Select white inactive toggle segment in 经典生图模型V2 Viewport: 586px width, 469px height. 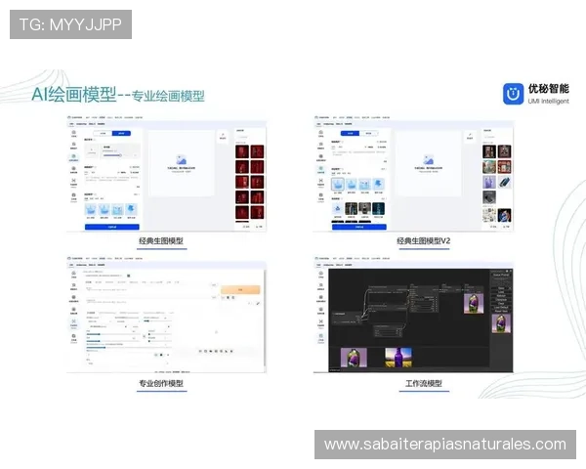click(x=368, y=133)
